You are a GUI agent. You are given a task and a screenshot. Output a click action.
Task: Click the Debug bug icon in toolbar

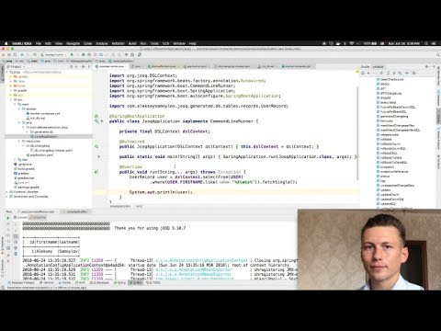[x=83, y=54]
